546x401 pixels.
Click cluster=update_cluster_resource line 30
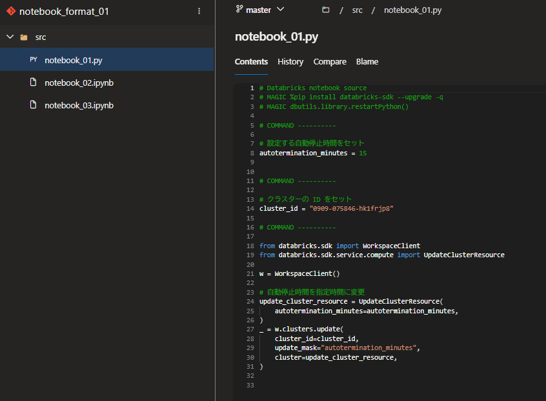pos(336,358)
